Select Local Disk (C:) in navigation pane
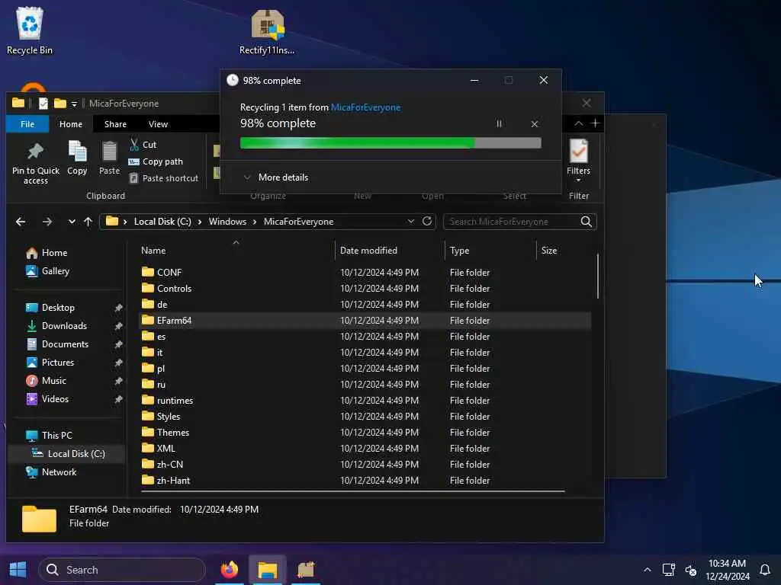781x585 pixels. click(67, 454)
